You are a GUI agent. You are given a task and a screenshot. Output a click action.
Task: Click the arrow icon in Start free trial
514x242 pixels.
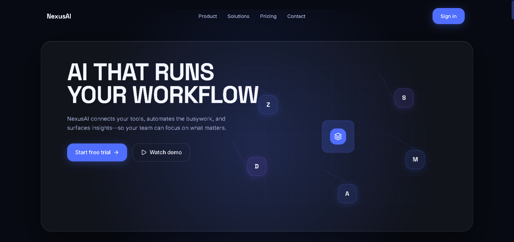116,152
